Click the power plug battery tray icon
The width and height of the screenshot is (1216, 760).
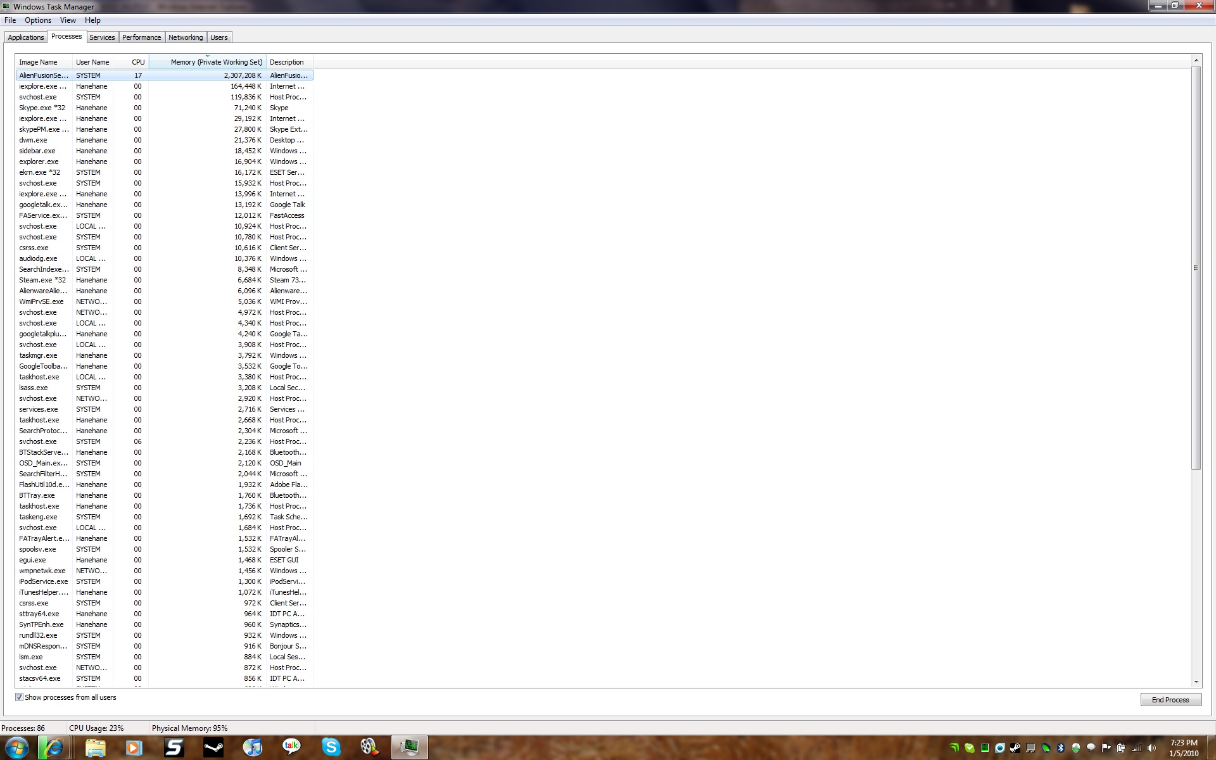click(x=1122, y=748)
